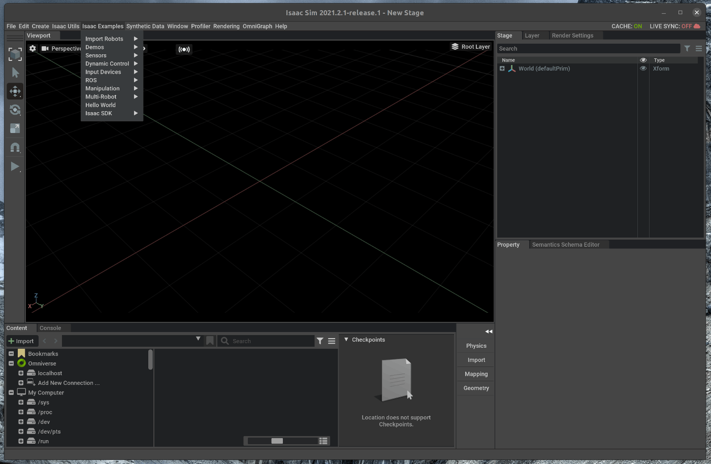The width and height of the screenshot is (711, 464).
Task: Open the Synthetic Data menu
Action: tap(145, 26)
